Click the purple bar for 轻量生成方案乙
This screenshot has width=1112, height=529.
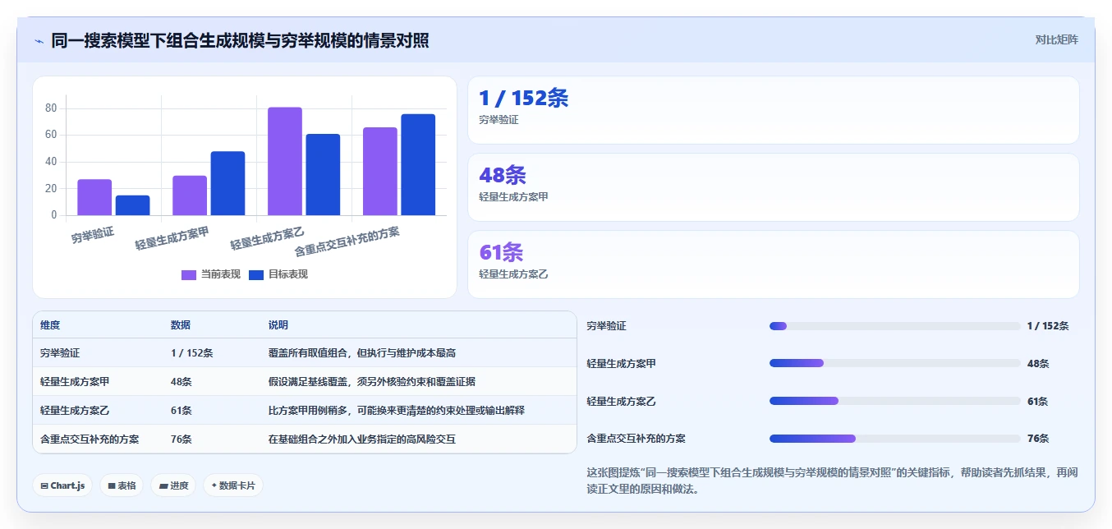[285, 161]
